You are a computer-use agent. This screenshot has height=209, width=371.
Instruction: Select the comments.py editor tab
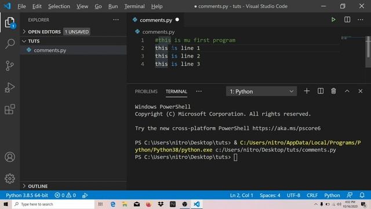156,20
